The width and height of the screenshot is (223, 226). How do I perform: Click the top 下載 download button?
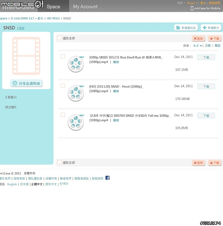pos(215,38)
